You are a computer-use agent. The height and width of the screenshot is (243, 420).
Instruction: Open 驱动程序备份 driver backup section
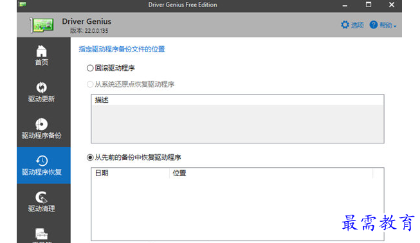42,129
